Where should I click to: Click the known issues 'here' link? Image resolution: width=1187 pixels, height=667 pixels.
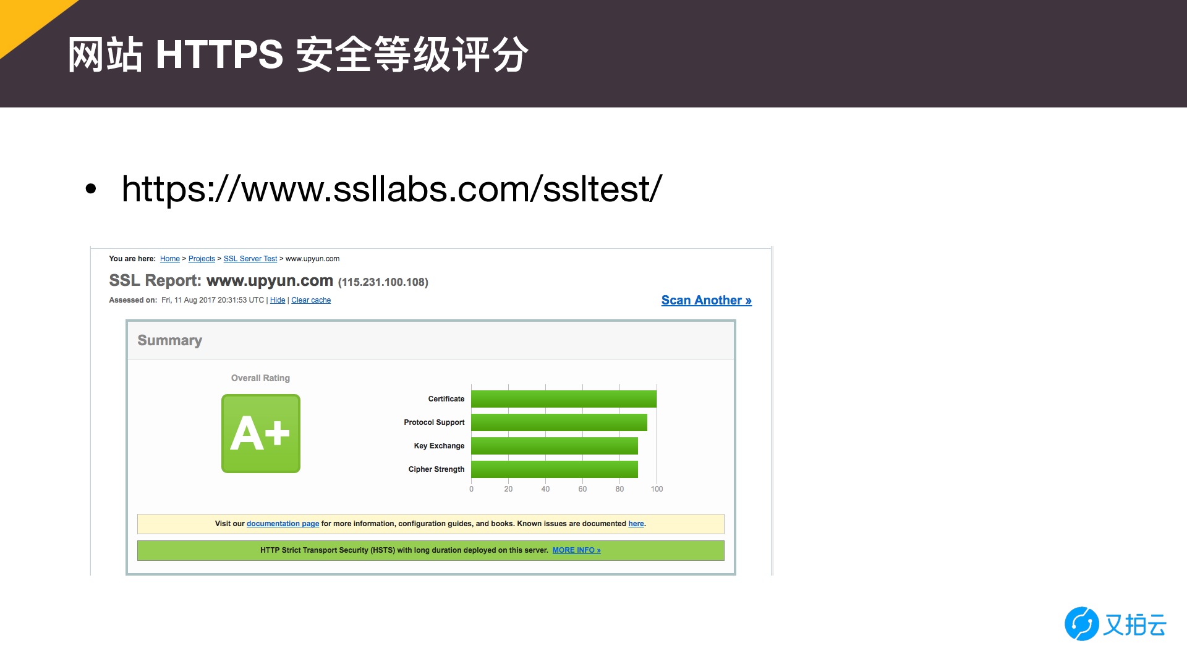(636, 524)
